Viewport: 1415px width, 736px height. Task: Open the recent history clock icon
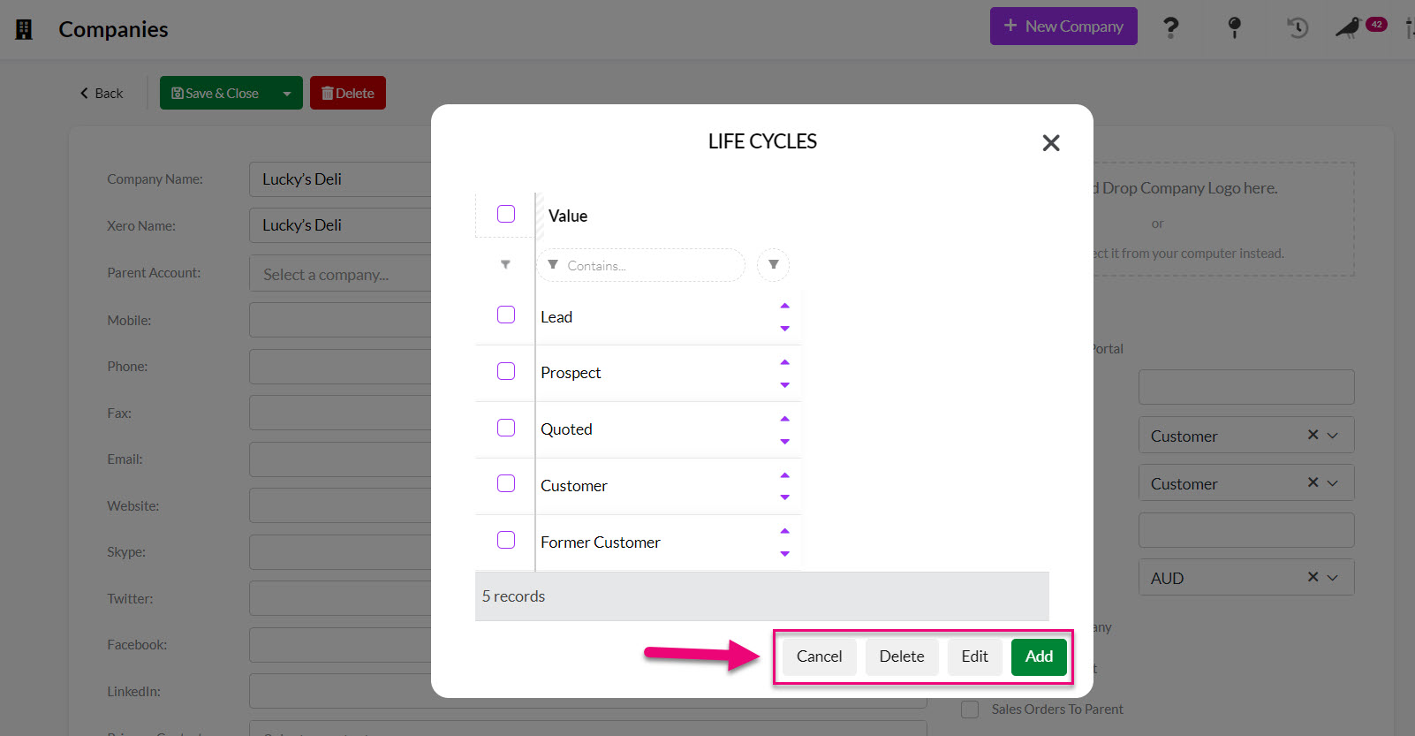click(1297, 27)
